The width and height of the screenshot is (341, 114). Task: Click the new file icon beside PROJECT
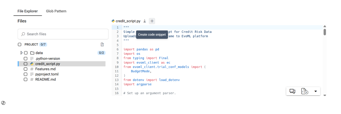click(x=102, y=44)
